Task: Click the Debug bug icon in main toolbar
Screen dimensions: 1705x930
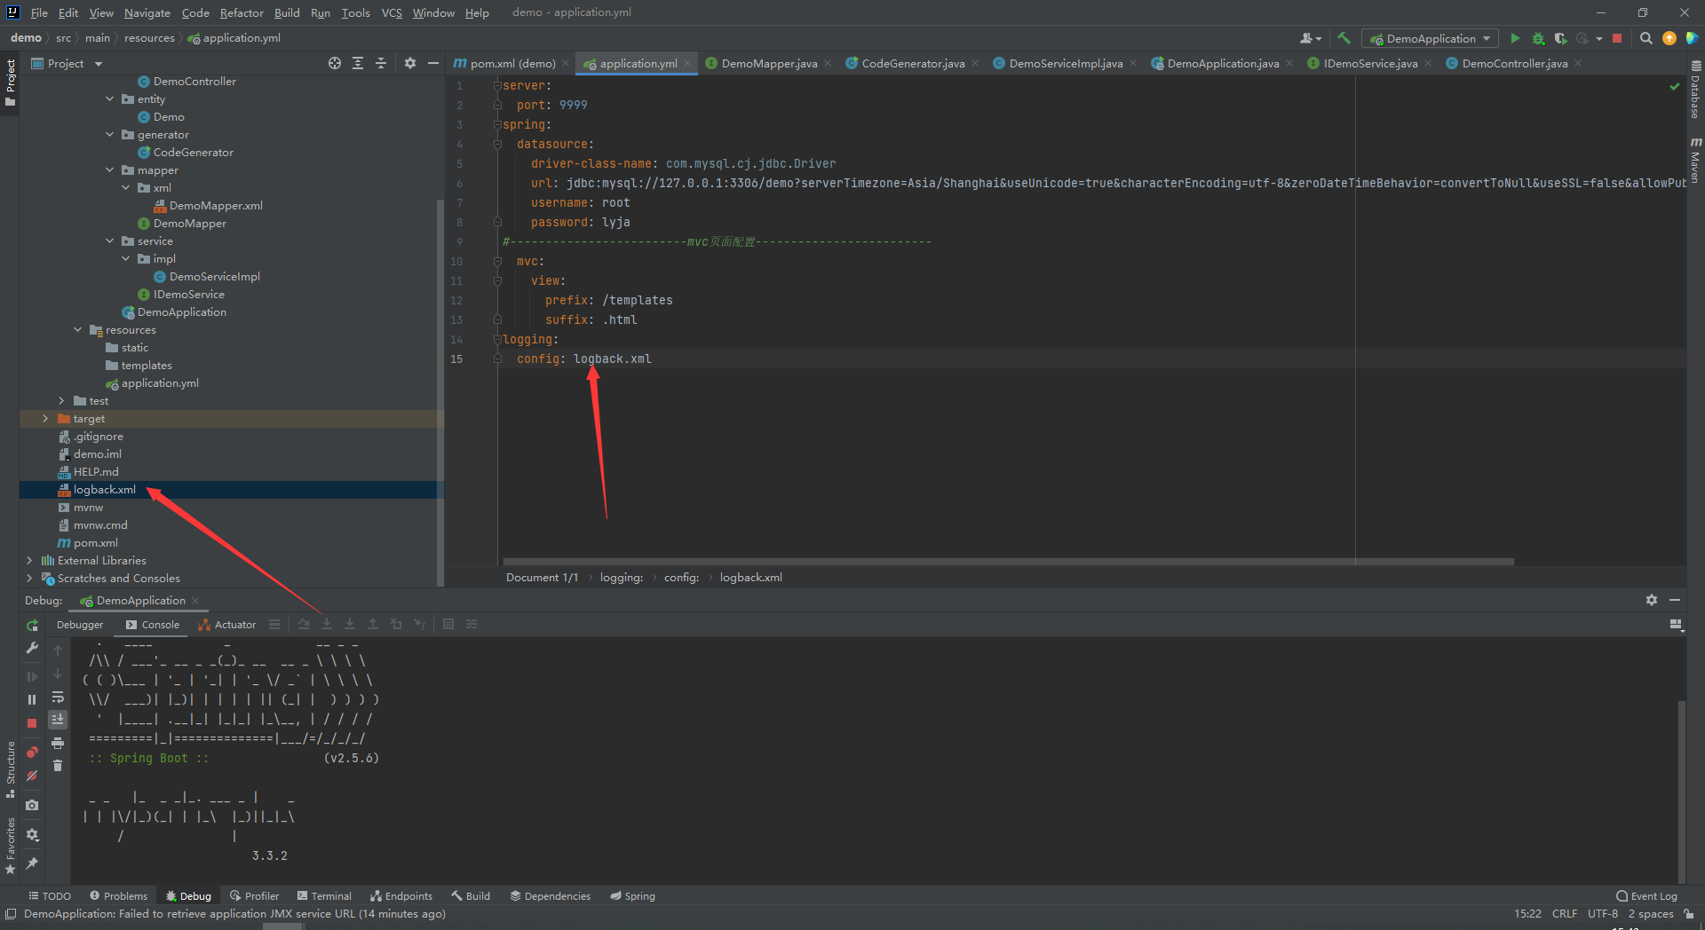Action: coord(1538,38)
